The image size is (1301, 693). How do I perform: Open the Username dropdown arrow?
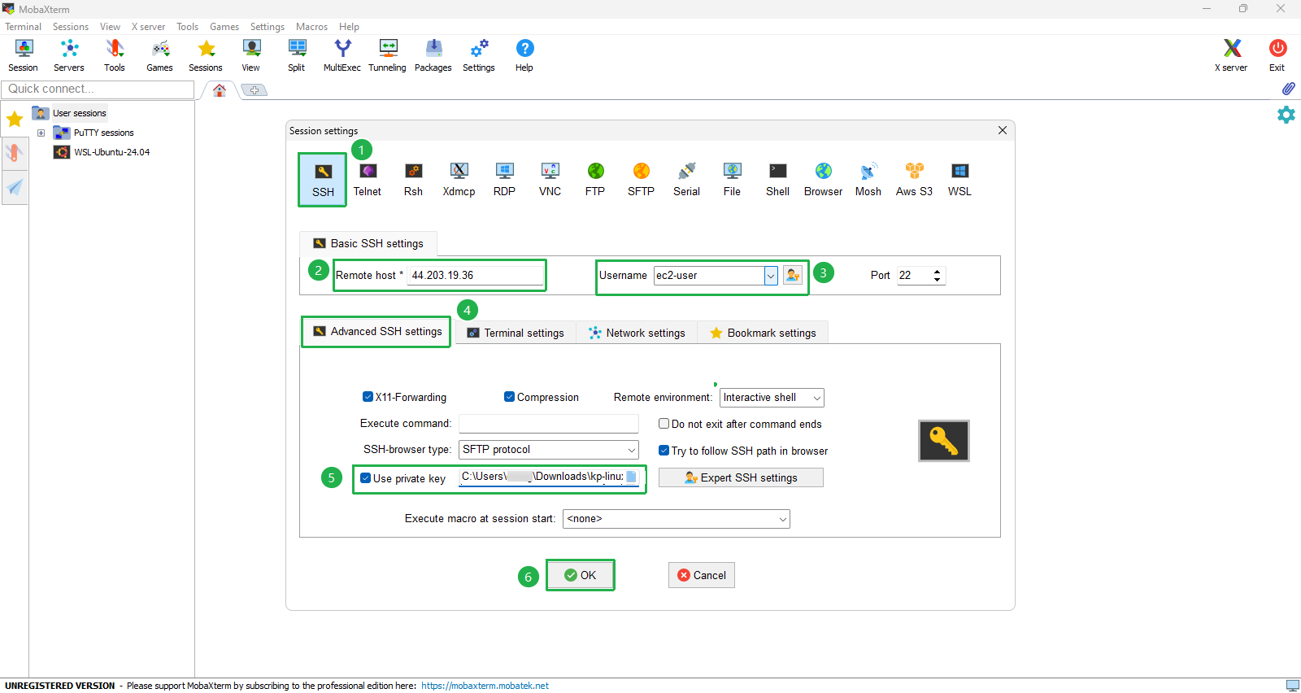pyautogui.click(x=771, y=276)
